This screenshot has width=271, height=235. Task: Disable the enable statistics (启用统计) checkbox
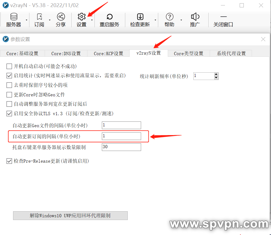(x=9, y=76)
